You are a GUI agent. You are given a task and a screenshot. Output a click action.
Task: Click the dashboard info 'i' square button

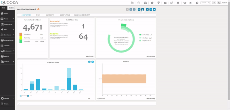point(134,9)
